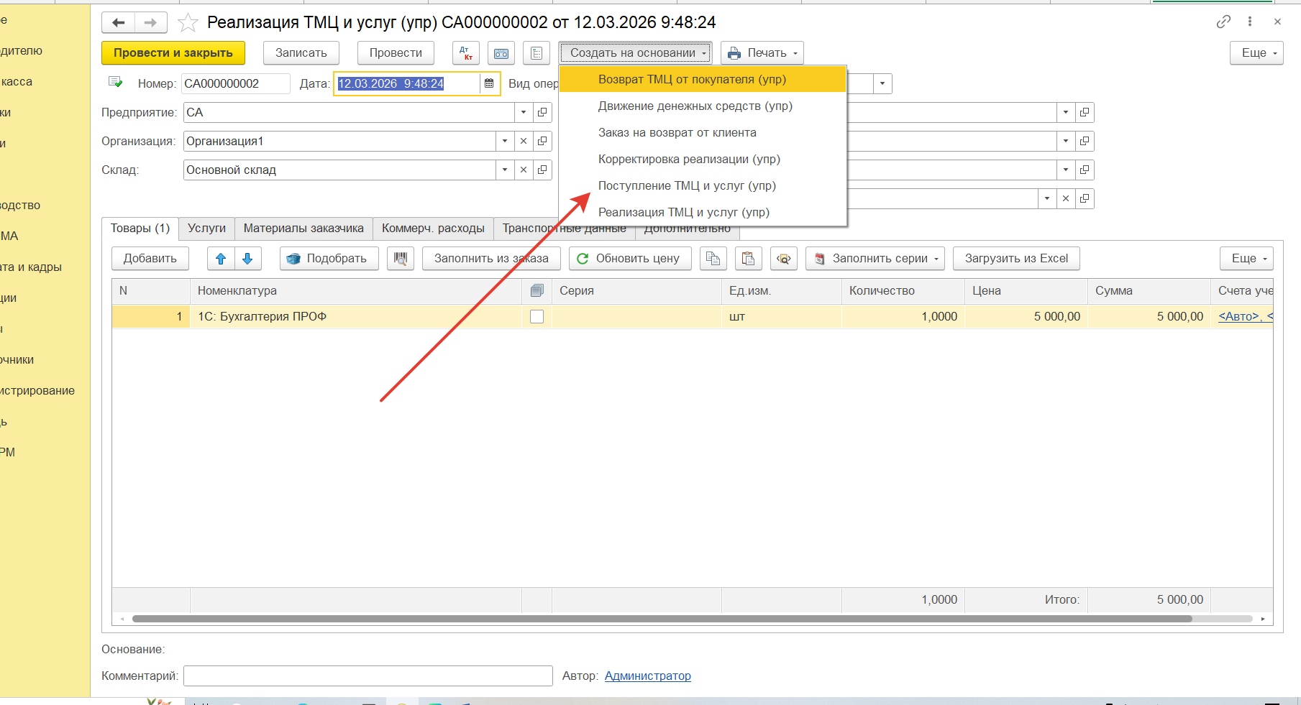This screenshot has height=705, width=1301.
Task: Click Цена cell 5 000,00
Action: click(1026, 317)
